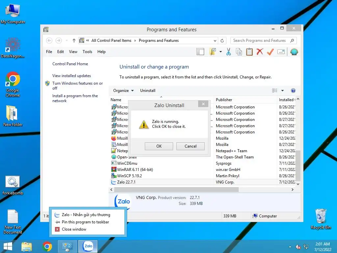Click the Cut scissors toolbar icon
337x253 pixels.
pyautogui.click(x=228, y=52)
